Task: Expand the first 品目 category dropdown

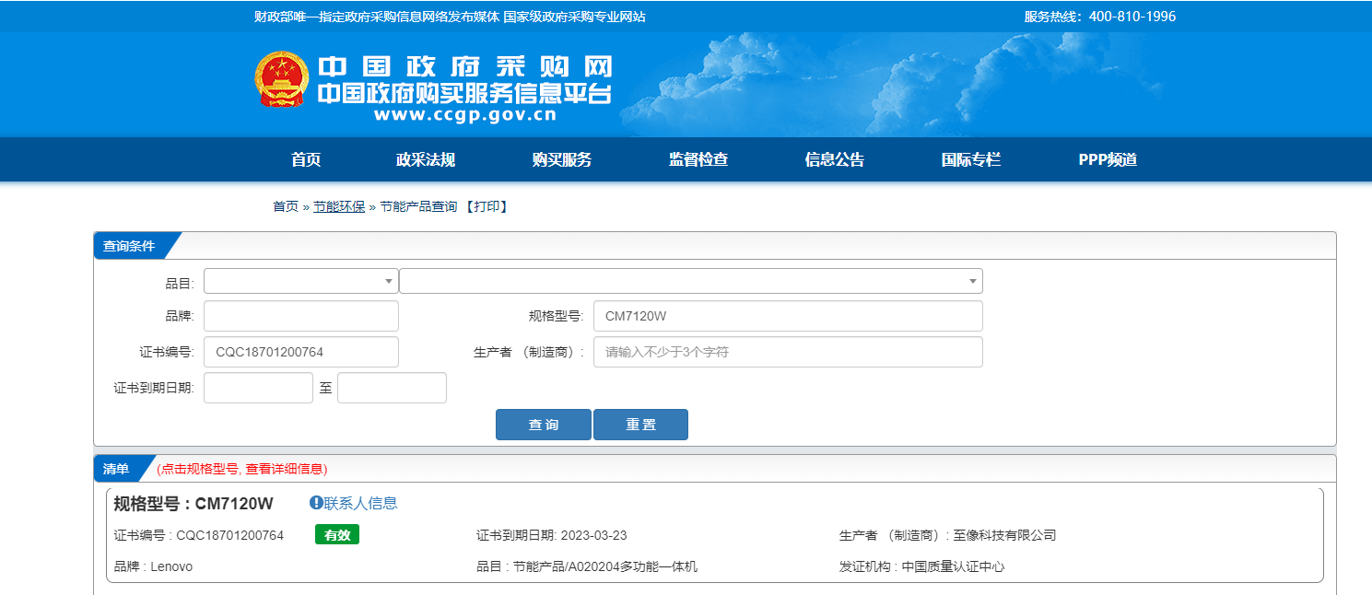Action: click(x=301, y=281)
